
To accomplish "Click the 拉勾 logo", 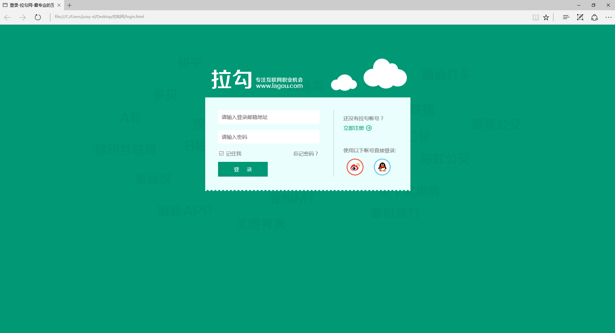I will (x=232, y=79).
